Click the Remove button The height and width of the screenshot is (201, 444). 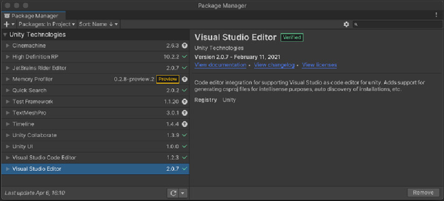tap(423, 193)
